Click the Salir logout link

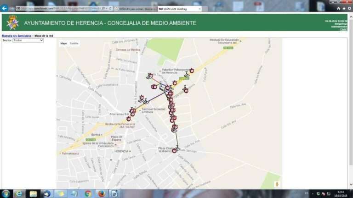tap(344, 29)
